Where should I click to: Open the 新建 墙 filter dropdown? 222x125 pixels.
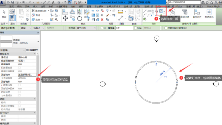coord(13,50)
